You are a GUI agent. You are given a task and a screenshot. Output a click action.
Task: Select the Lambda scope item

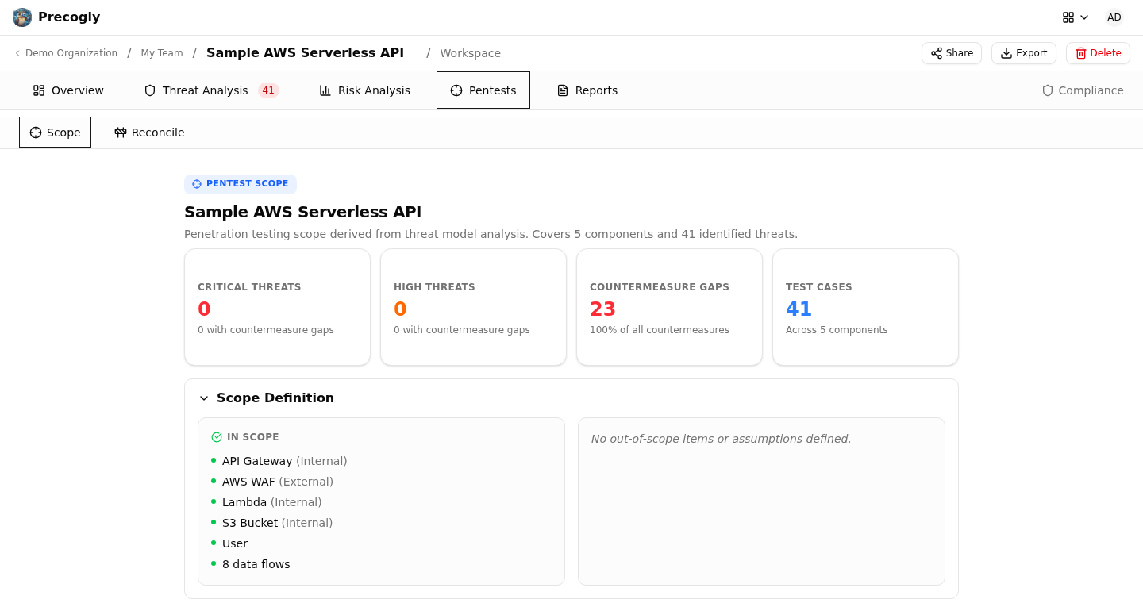click(271, 502)
